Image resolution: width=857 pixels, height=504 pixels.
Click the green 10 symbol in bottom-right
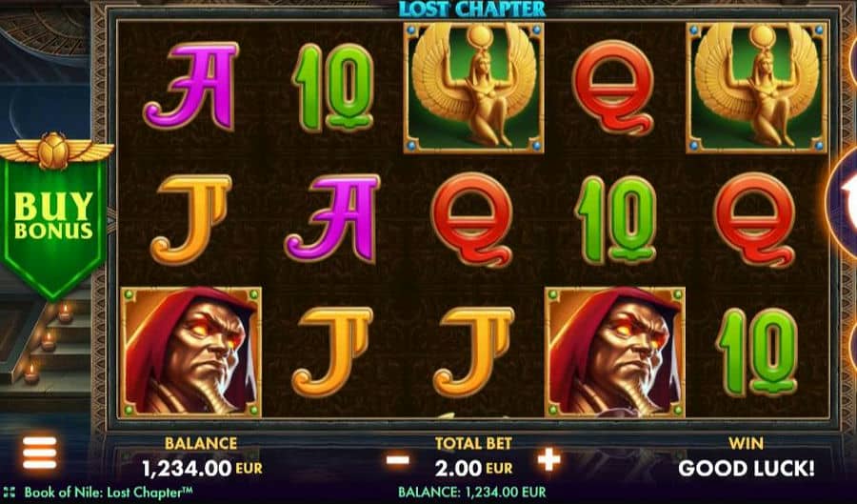pyautogui.click(x=757, y=352)
